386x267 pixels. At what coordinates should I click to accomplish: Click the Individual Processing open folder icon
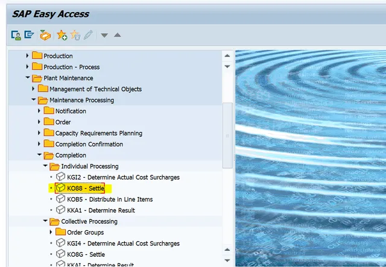pyautogui.click(x=55, y=166)
